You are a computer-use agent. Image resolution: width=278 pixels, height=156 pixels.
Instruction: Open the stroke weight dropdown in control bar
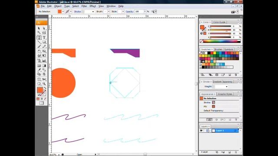(x=93, y=12)
